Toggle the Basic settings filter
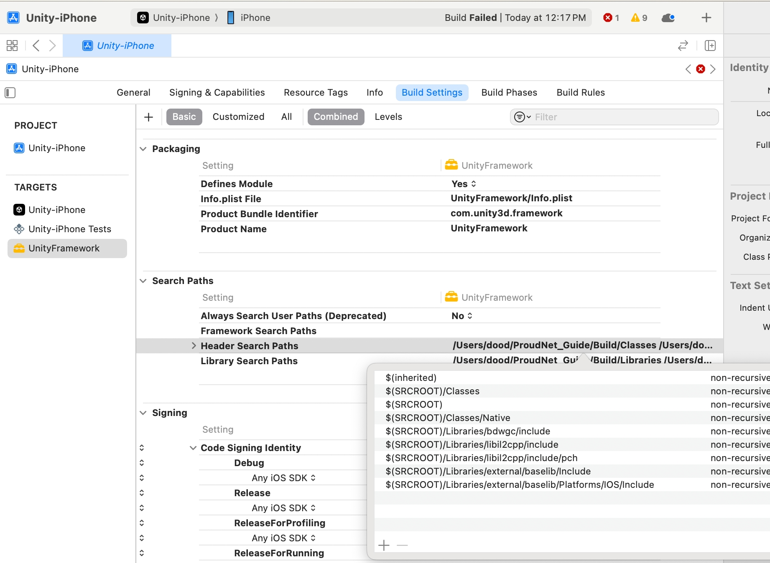The width and height of the screenshot is (770, 563). coord(184,117)
